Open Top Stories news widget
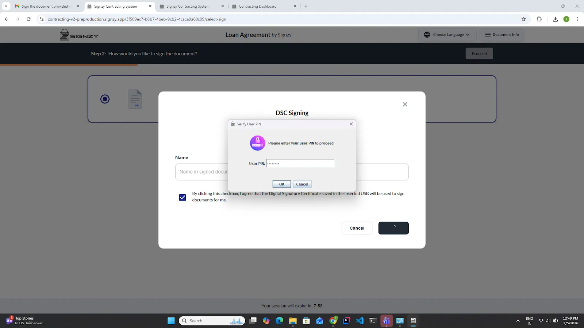584x328 pixels. tap(26, 321)
